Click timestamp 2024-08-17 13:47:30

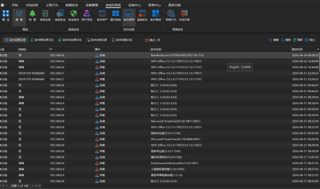[305, 157]
